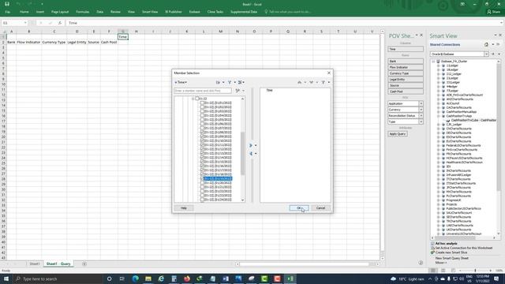
Task: Click the Excel icon on taskbar
Action: click(x=290, y=278)
